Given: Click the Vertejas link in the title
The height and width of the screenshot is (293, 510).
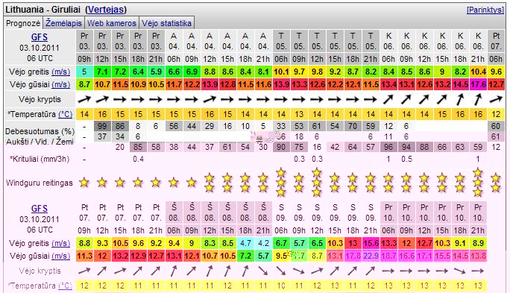Looking at the screenshot, I should [x=106, y=10].
